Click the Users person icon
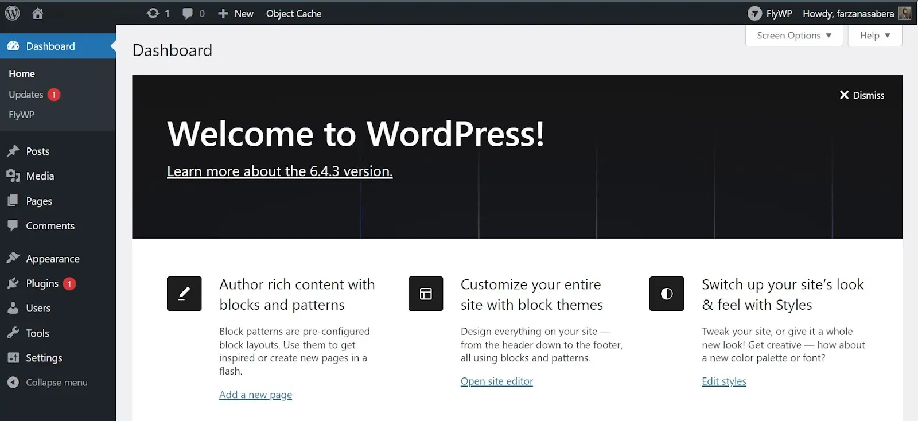The width and height of the screenshot is (918, 421). coord(13,308)
